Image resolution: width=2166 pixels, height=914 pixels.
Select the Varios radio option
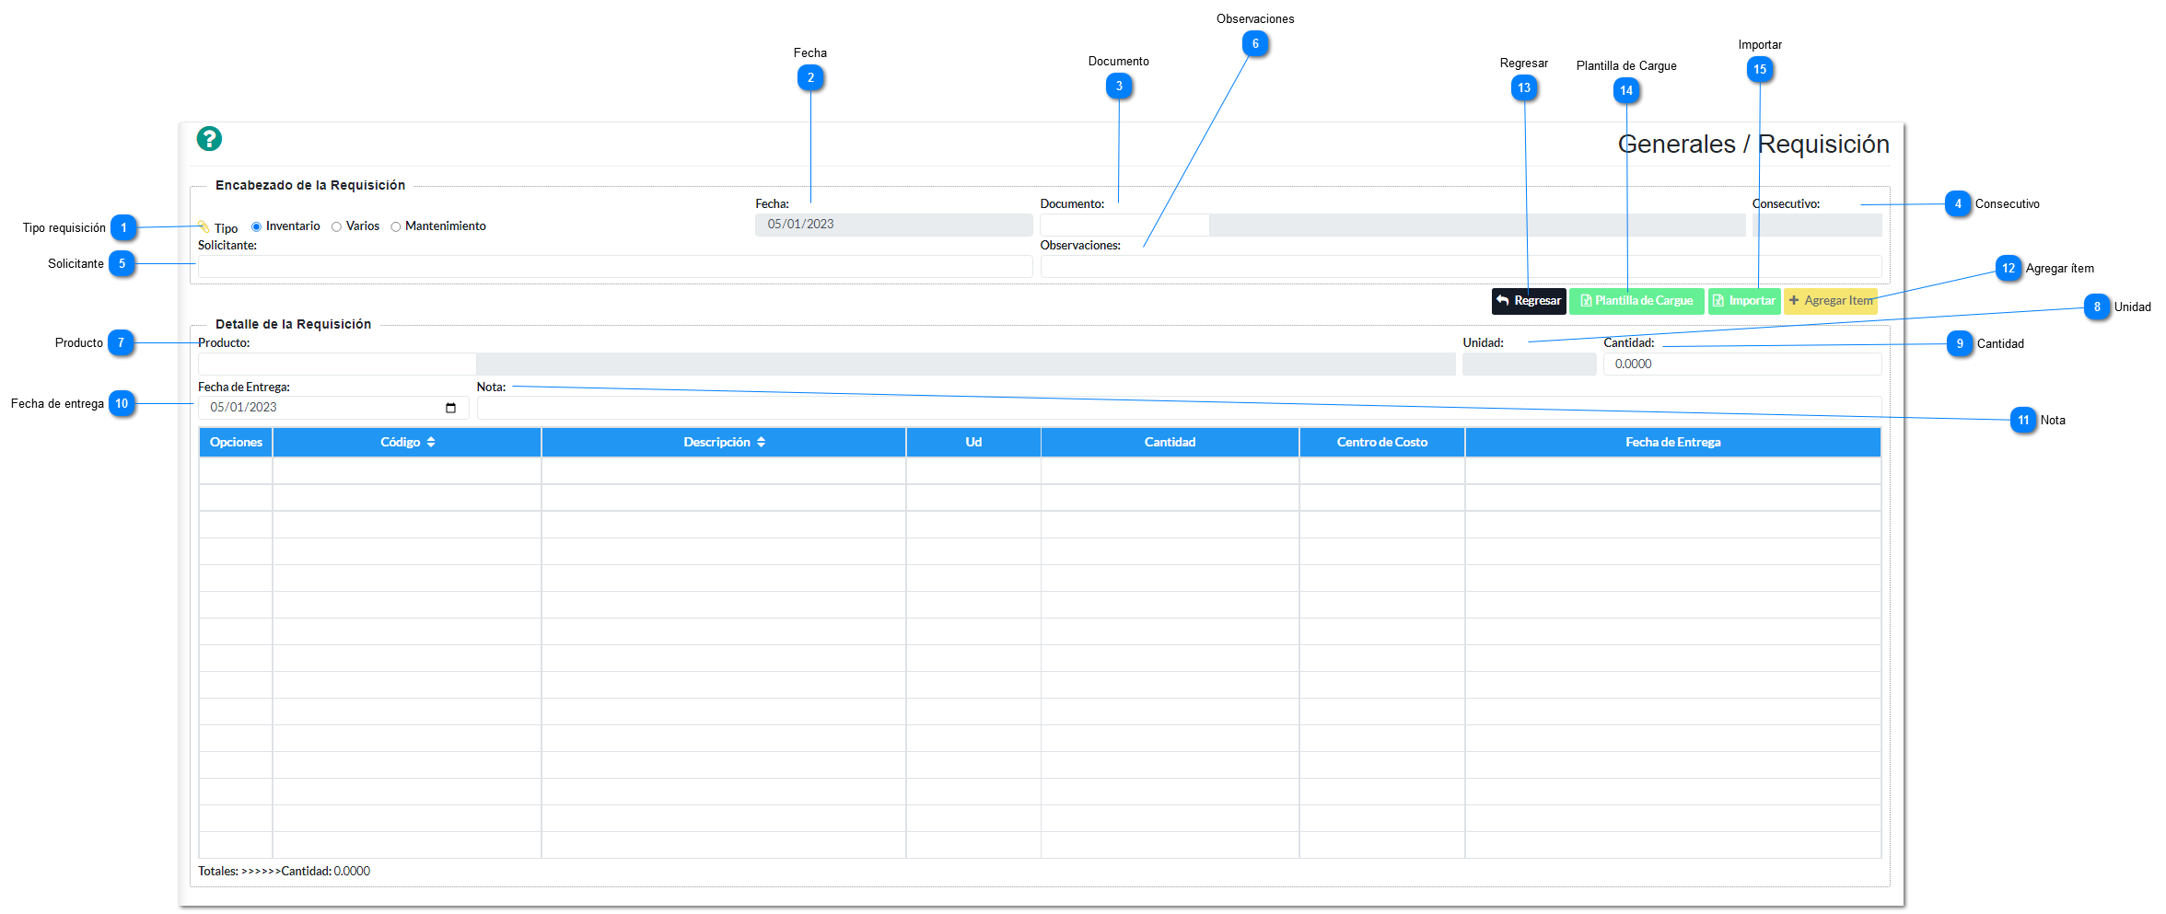pyautogui.click(x=336, y=226)
